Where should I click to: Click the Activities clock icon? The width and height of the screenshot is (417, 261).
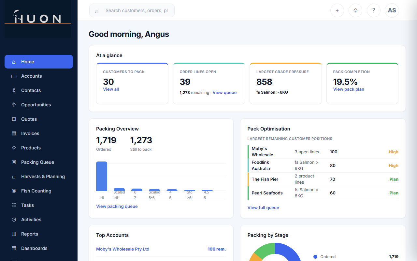point(14,220)
